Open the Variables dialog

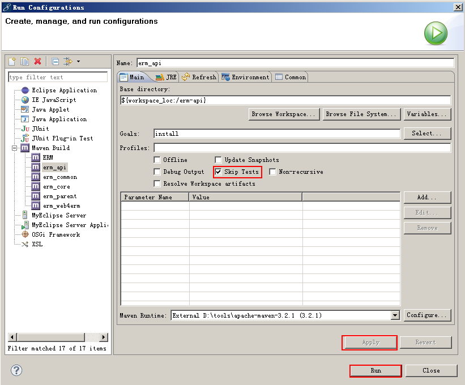click(427, 114)
